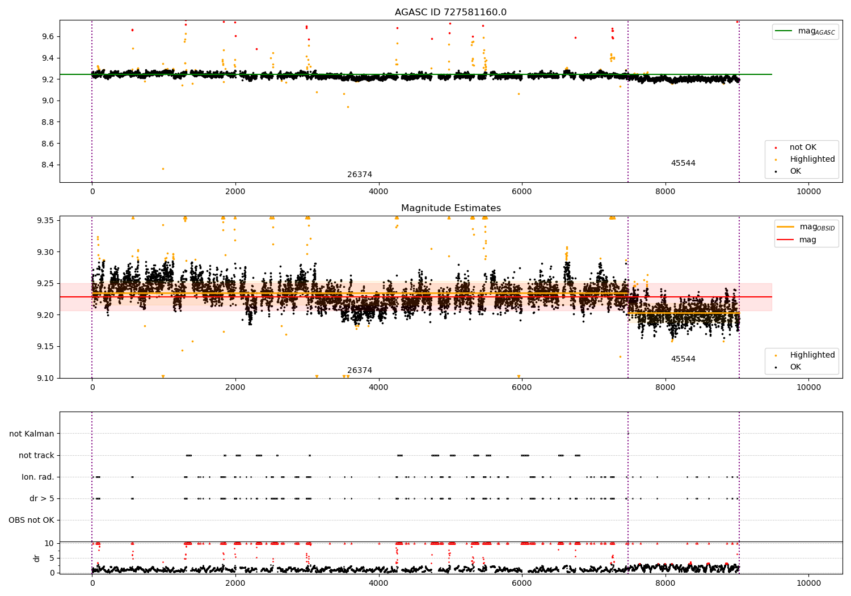Screen dimensions: 851x596
Task: Click the 9.15 y-axis tick label
Action: click(45, 347)
